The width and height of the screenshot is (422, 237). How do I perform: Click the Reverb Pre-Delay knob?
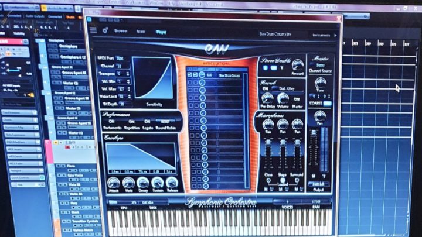(267, 98)
